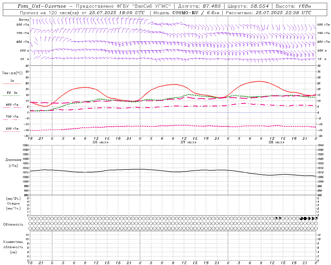Click the 26 июля date label

click(x=100, y=142)
